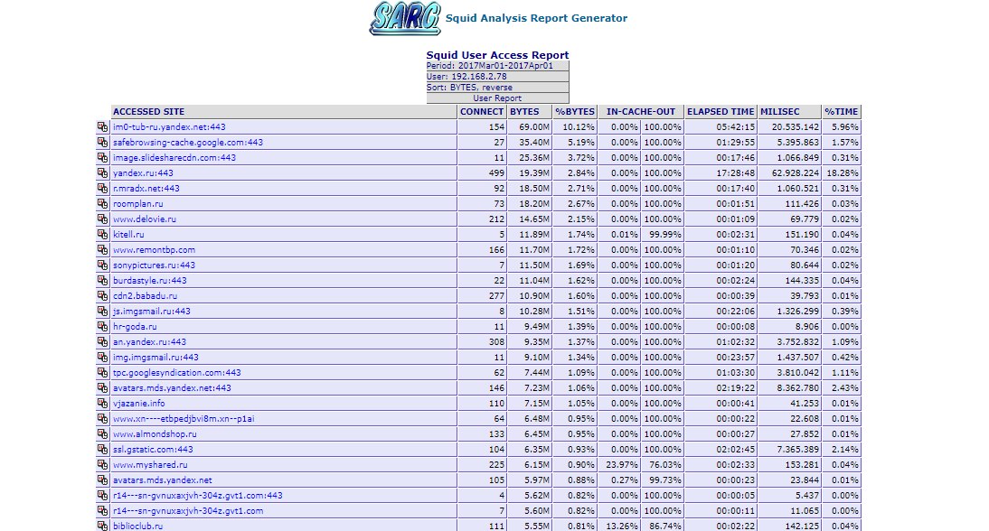Select the Sort: BYTES, reverse text
Image resolution: width=989 pixels, height=531 pixels.
click(x=469, y=88)
